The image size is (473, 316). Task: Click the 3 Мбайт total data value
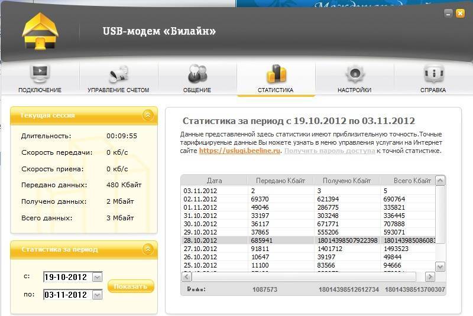(120, 218)
